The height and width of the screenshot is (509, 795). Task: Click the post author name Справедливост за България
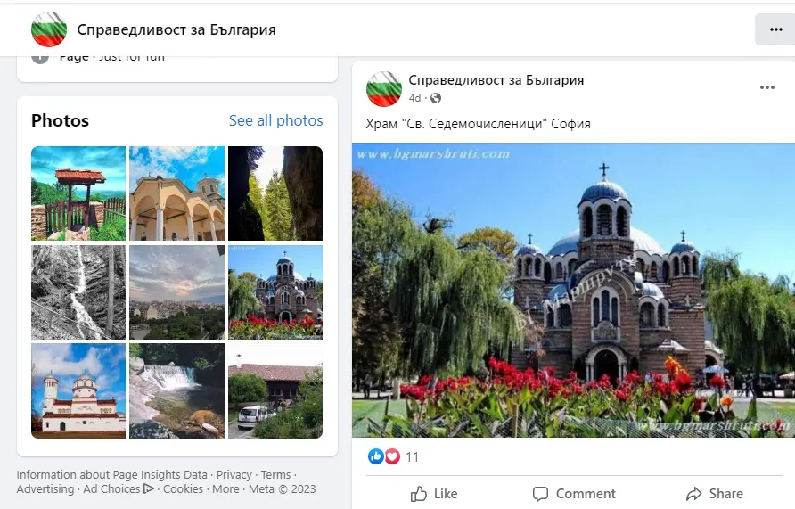tap(496, 80)
